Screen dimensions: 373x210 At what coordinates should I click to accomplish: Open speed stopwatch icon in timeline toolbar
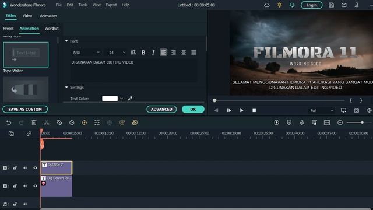click(72, 123)
